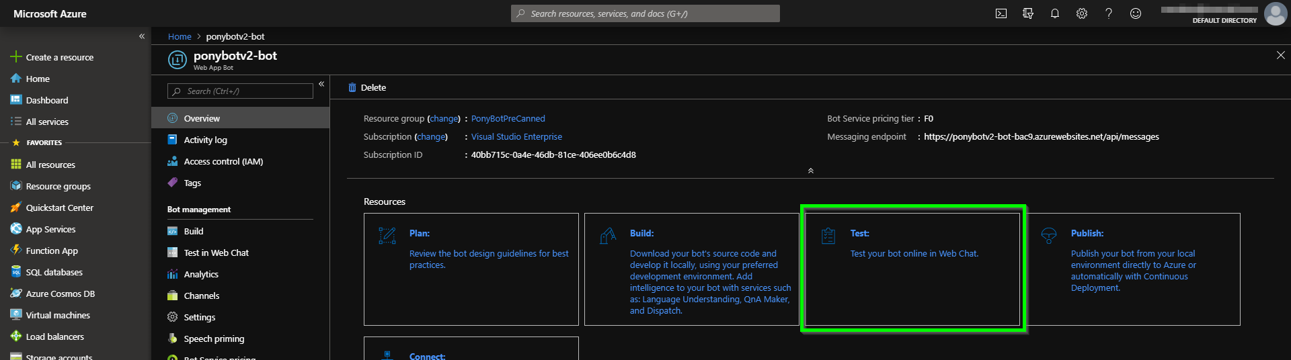Open Visual Studio Enterprise subscription link

pyautogui.click(x=516, y=136)
